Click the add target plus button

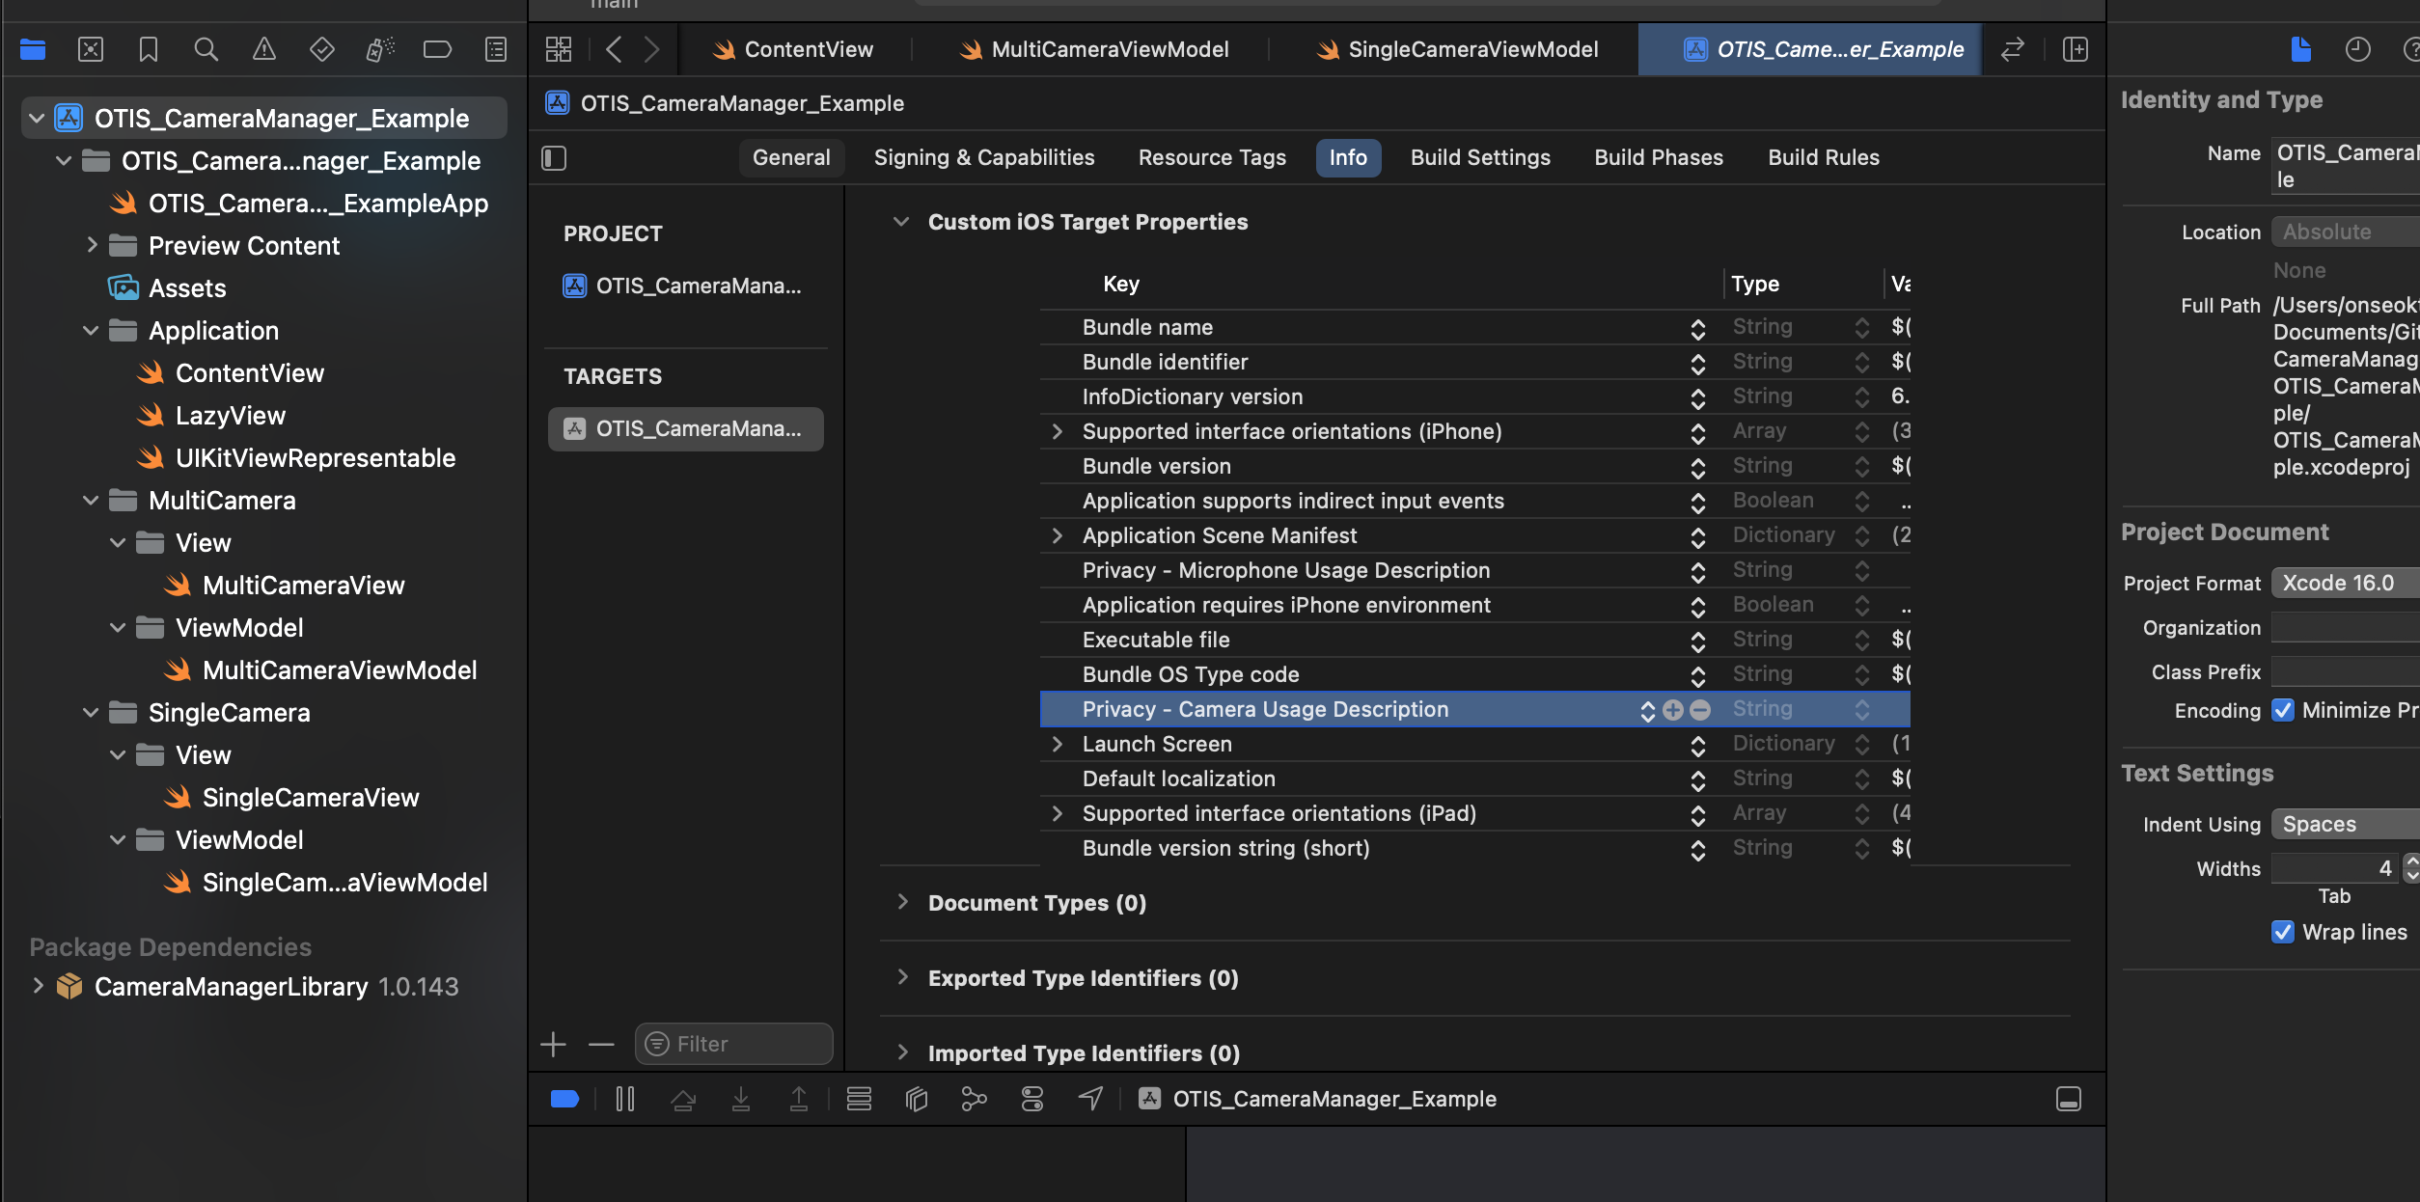pyautogui.click(x=554, y=1044)
